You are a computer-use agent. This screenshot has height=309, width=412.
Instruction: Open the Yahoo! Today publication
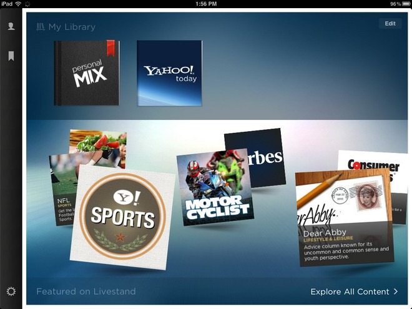169,73
